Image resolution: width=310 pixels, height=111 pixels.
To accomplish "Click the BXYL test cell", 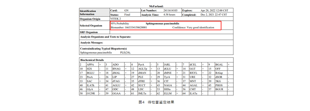I will pyautogui.click(x=195, y=73).
